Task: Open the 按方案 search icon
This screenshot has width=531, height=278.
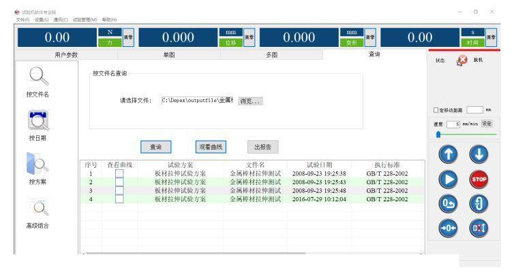Action: pyautogui.click(x=37, y=164)
